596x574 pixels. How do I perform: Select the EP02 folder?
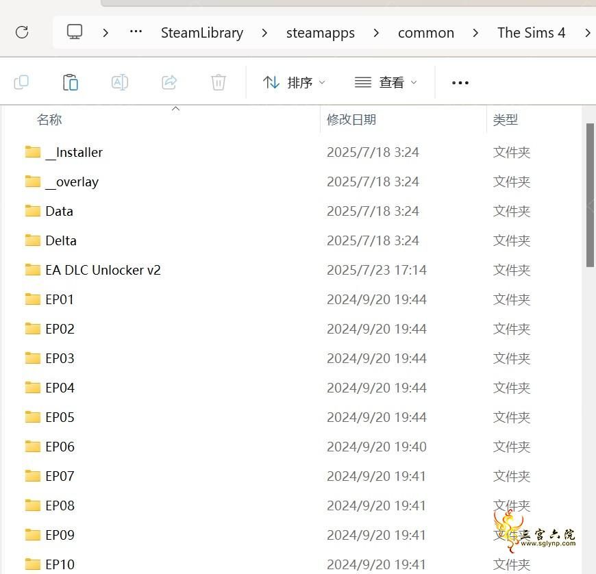click(x=60, y=329)
